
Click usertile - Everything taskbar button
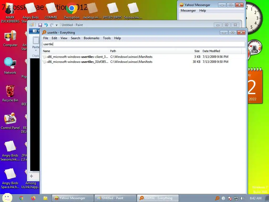click(158, 198)
